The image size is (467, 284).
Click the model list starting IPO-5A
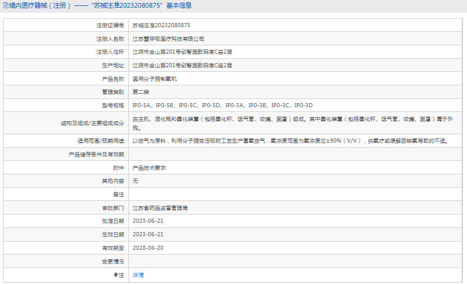pos(223,105)
